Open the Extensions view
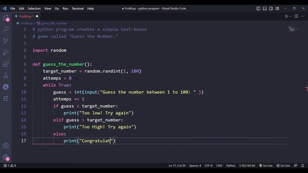Image resolution: width=308 pixels, height=173 pixels. click(6, 64)
